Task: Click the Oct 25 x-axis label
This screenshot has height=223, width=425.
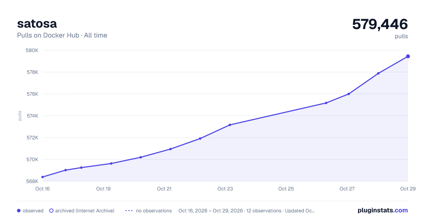Action: [286, 189]
